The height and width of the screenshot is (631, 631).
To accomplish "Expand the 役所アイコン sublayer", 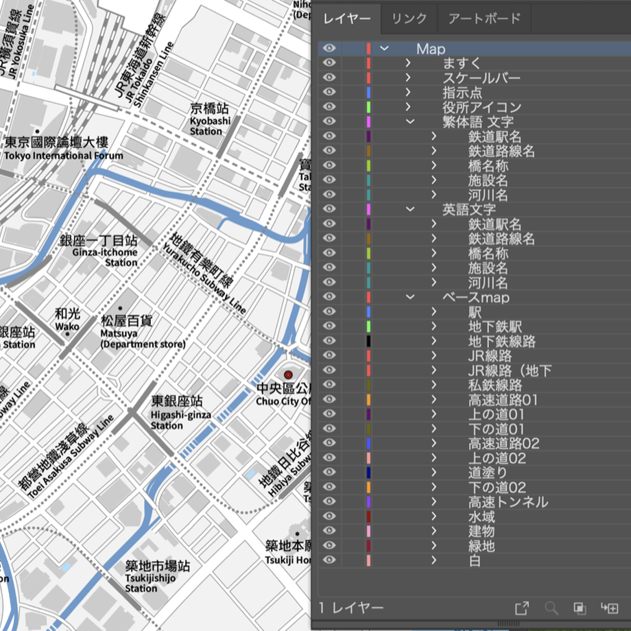I will 408,106.
